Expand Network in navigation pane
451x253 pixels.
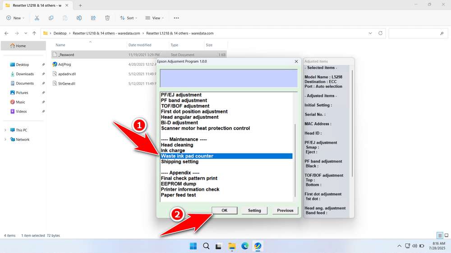pyautogui.click(x=5, y=140)
